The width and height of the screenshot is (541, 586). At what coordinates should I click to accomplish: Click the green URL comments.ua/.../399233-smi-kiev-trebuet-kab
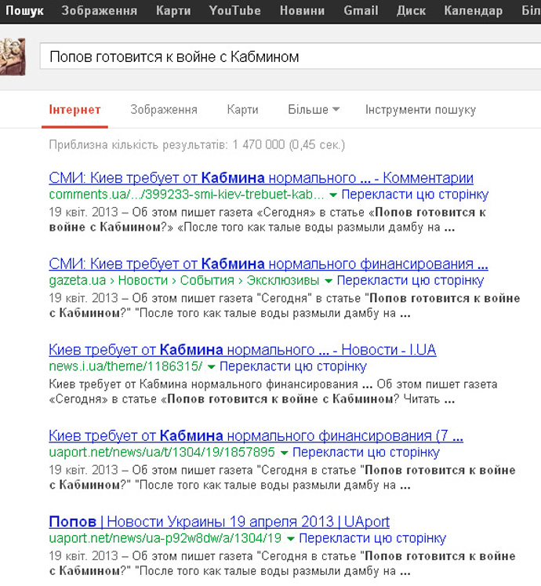[187, 195]
